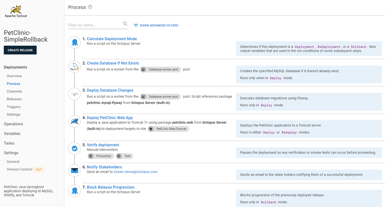Click the shawn.sesna@octopus.com email link
This screenshot has height=207, width=385.
pos(136,172)
